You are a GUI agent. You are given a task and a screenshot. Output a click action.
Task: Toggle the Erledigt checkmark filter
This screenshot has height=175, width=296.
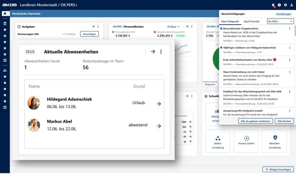(69, 34)
